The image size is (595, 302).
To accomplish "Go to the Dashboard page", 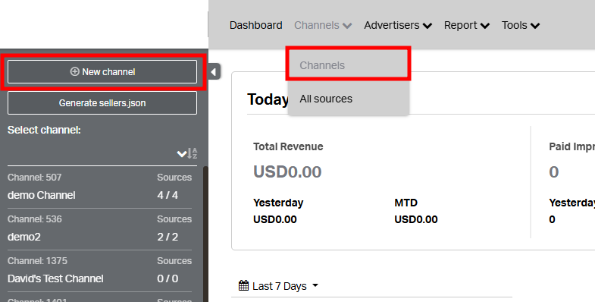I will pyautogui.click(x=255, y=26).
